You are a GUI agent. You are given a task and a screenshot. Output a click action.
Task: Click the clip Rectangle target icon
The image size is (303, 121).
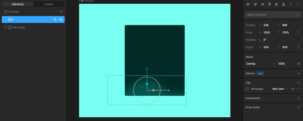(247, 89)
